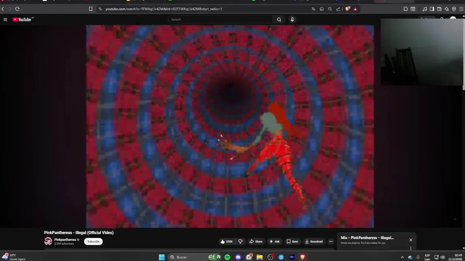465x261 pixels.
Task: Open the Brave Shields lion icon
Action: [347, 9]
